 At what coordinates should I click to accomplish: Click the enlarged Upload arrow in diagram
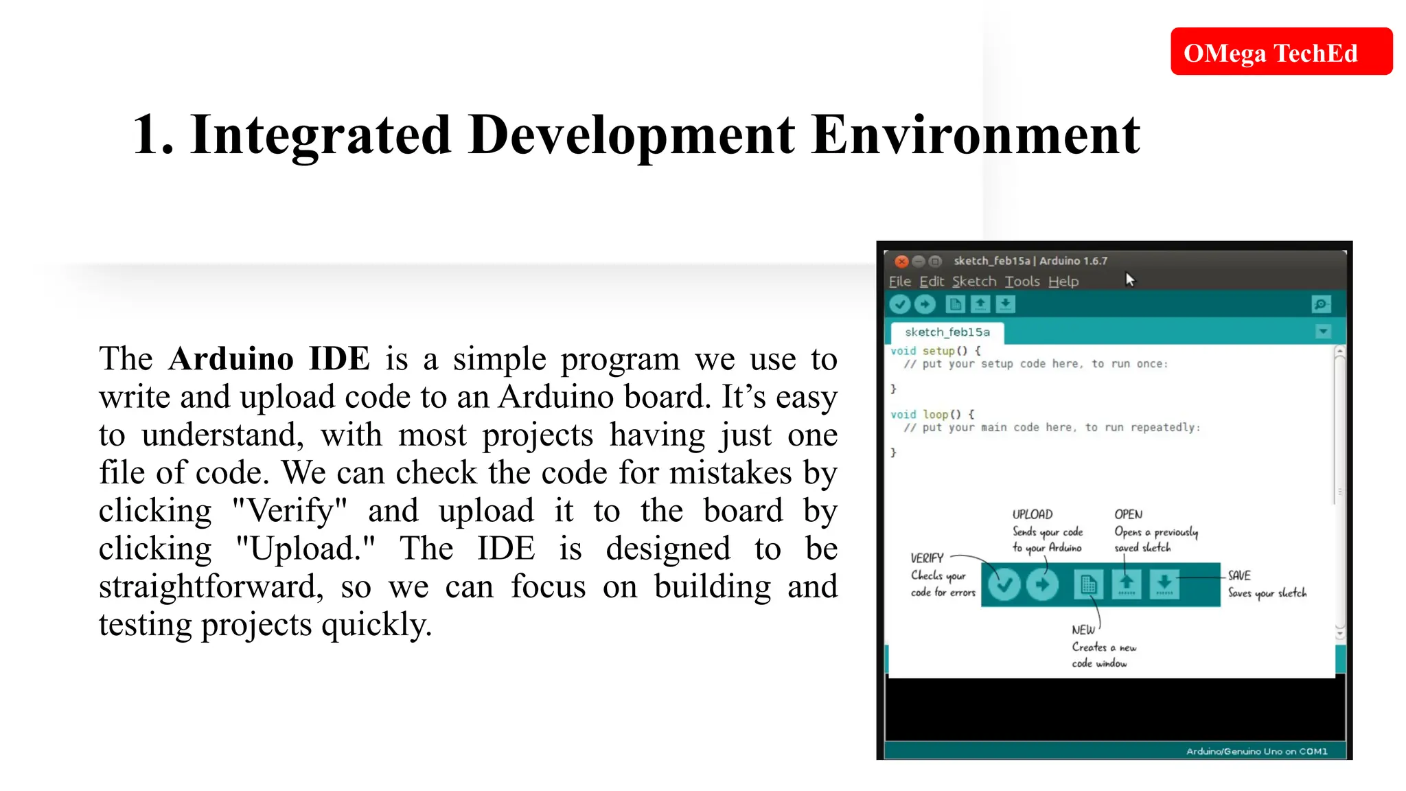pos(1043,585)
